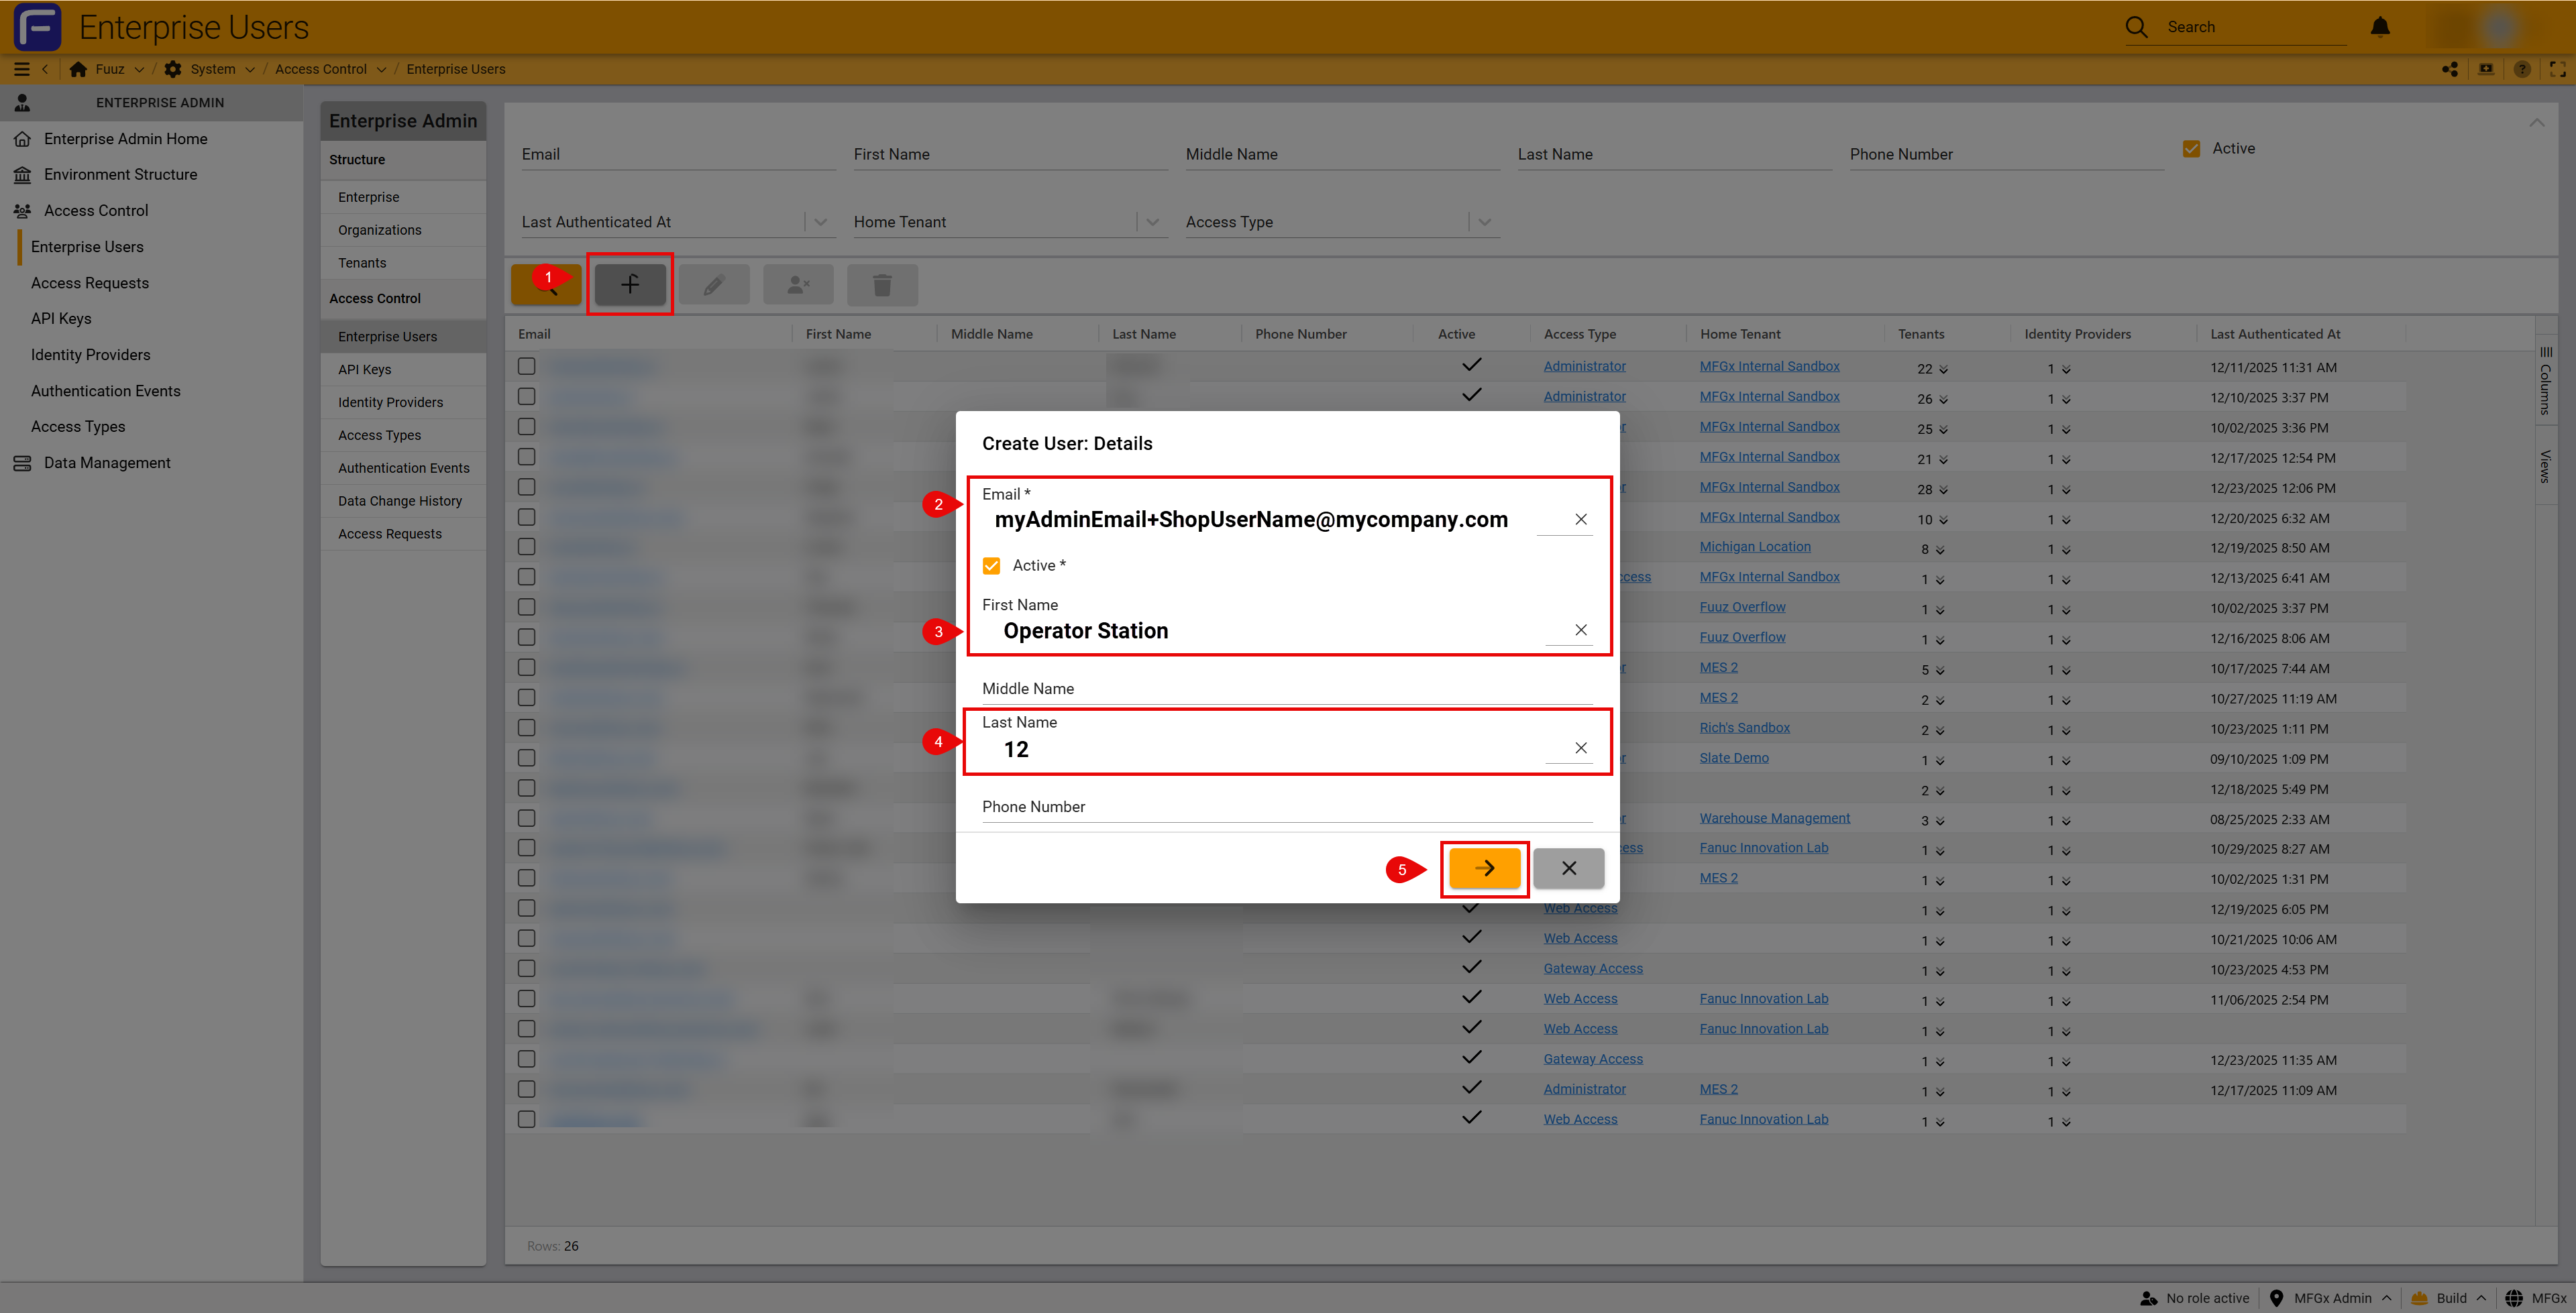Click the fullscreen icon in breadcrumb bar
2576x1313 pixels.
tap(2557, 69)
